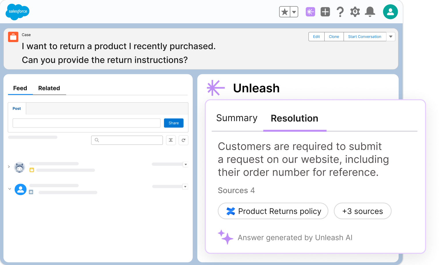Open the user profile avatar
Screen dimensions: 439x265
click(x=390, y=12)
